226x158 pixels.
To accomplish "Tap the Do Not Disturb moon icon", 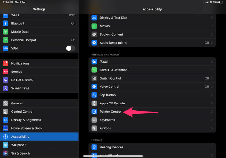I will point(6,80).
